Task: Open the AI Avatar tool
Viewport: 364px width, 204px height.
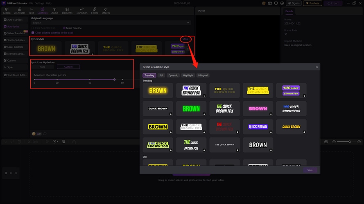Action: (19, 10)
